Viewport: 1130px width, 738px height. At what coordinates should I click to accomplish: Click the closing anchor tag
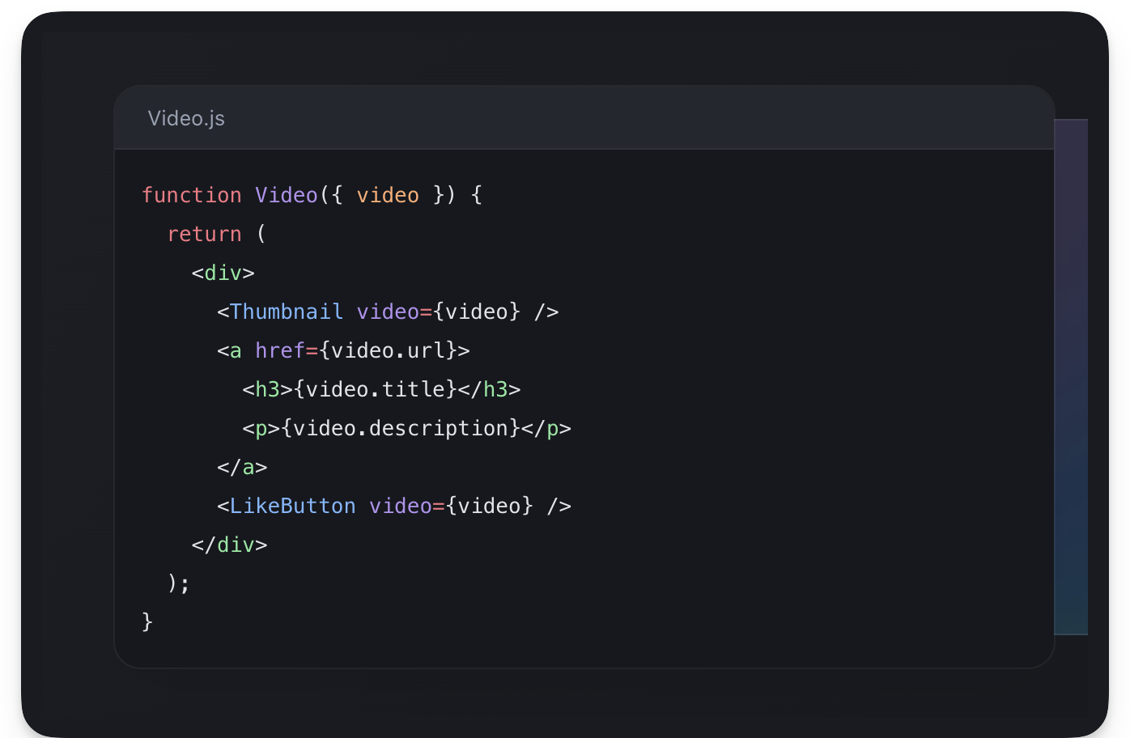(240, 467)
